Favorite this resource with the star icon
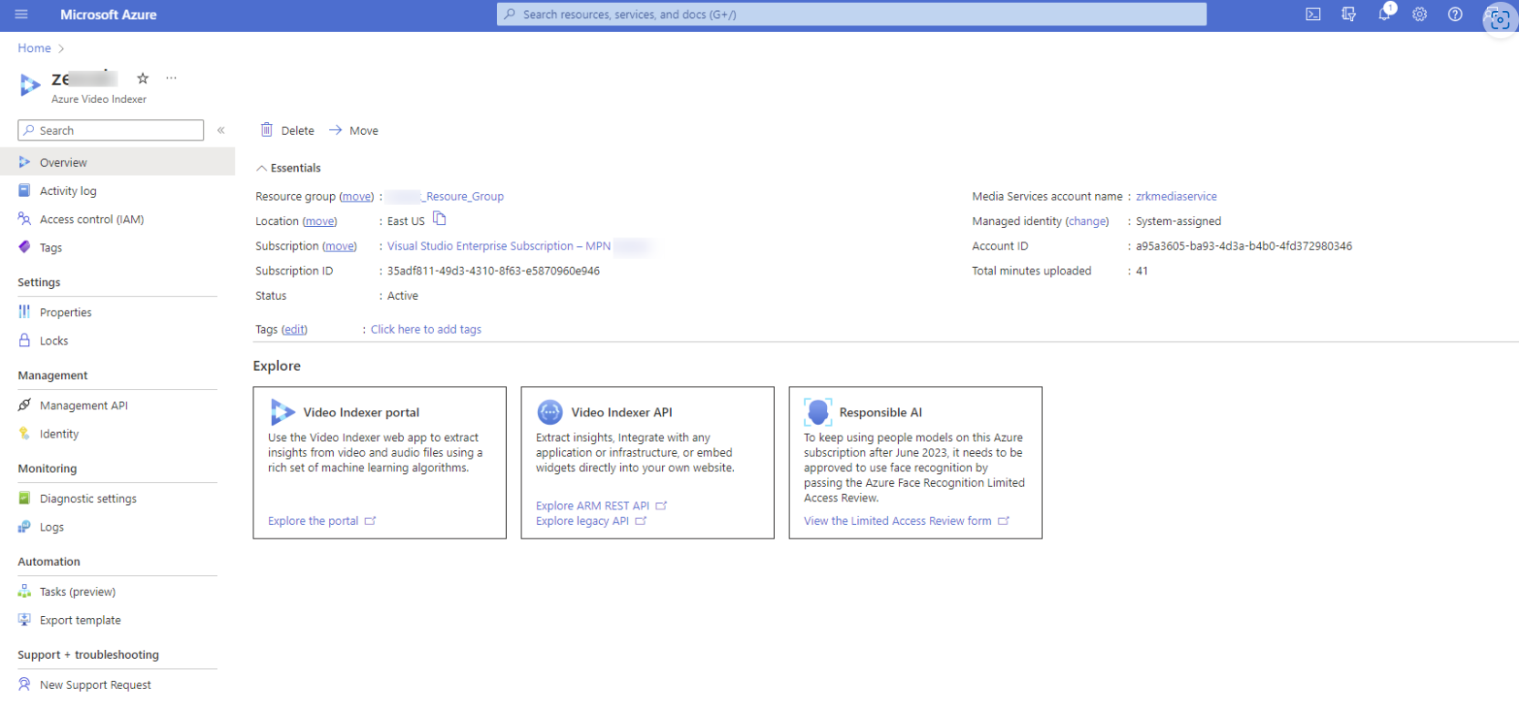 tap(143, 78)
